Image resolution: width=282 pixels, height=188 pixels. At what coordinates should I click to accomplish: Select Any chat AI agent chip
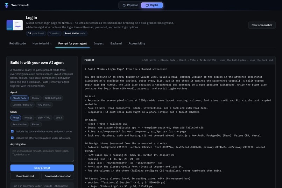pyautogui.click(x=44, y=105)
